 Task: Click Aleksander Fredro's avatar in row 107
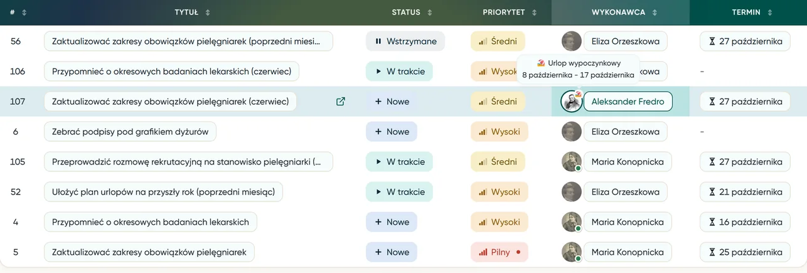pos(572,102)
